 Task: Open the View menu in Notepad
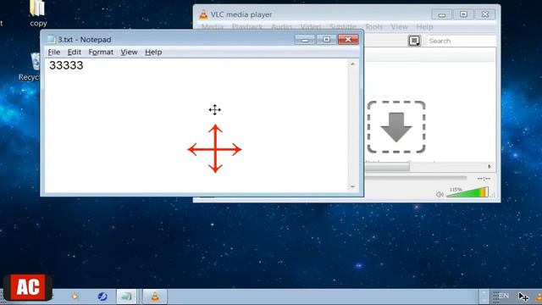click(129, 53)
